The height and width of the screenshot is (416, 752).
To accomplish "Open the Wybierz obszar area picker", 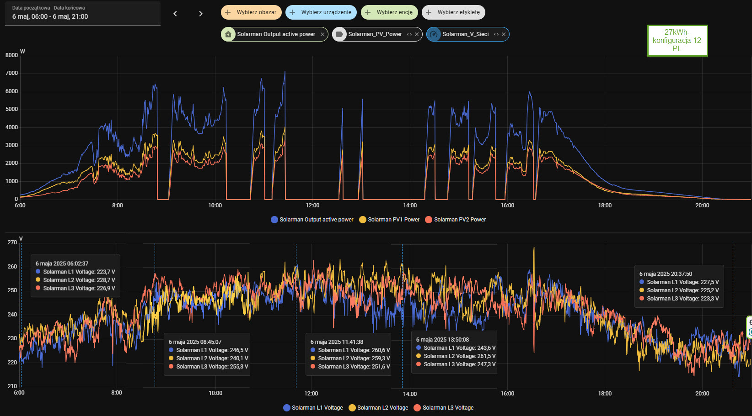I will (251, 12).
